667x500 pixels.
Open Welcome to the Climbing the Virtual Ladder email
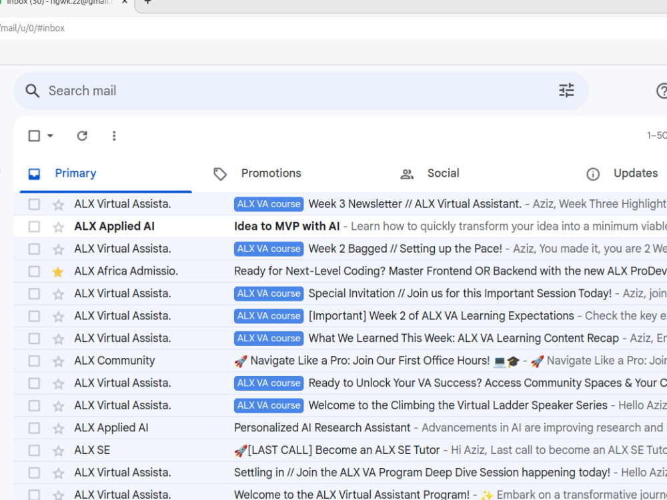[458, 405]
